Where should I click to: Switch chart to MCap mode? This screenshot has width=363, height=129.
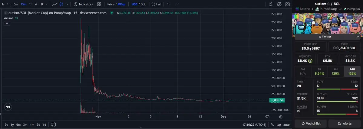pos(121,4)
